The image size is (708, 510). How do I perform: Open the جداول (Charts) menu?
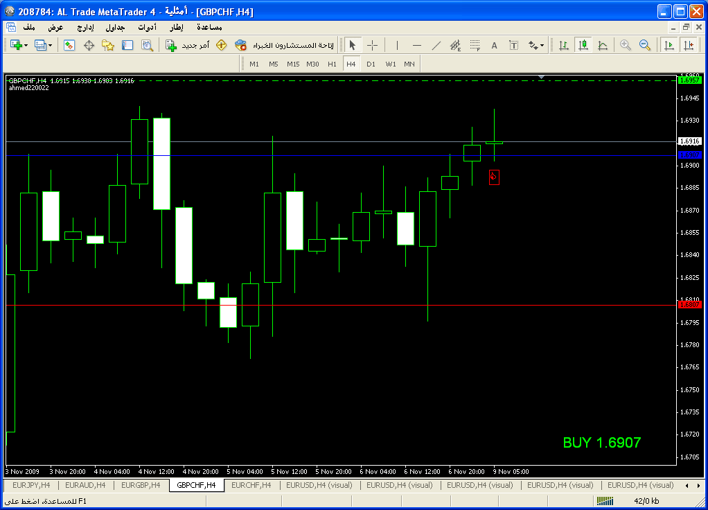(x=115, y=27)
